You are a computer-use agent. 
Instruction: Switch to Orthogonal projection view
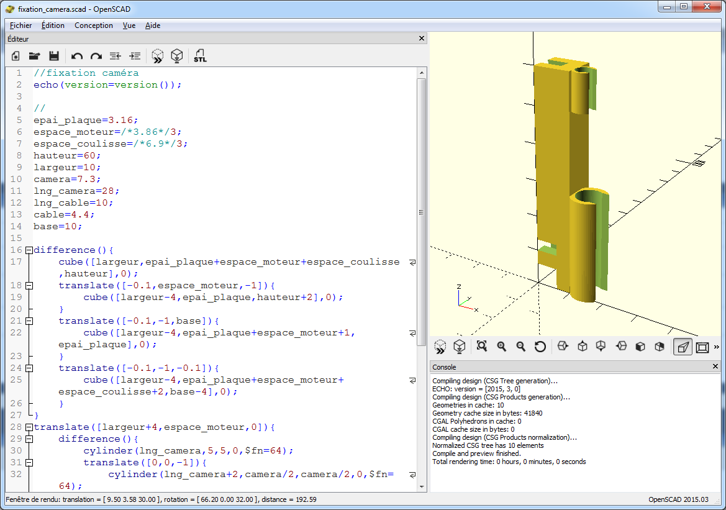(702, 347)
